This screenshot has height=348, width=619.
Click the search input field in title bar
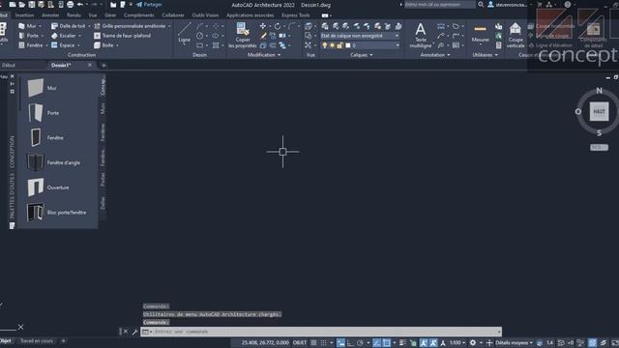click(x=440, y=5)
